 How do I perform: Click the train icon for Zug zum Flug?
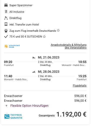pos(6,31)
